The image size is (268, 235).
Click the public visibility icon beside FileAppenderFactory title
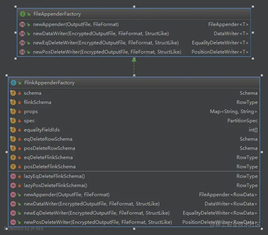29,14
